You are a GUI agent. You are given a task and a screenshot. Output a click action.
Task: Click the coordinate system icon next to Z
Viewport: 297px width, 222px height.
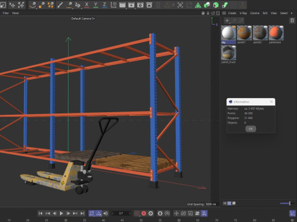pos(113,5)
